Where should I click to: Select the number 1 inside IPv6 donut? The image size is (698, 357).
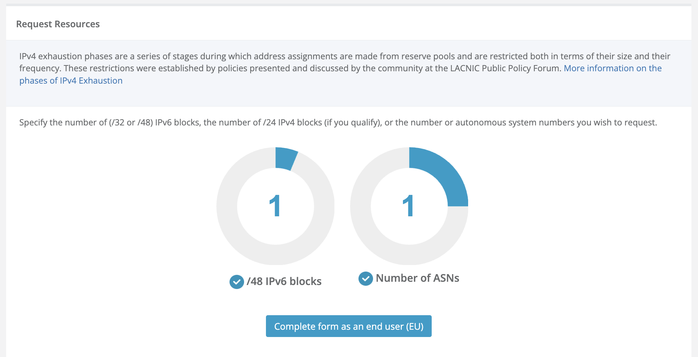[x=275, y=206]
